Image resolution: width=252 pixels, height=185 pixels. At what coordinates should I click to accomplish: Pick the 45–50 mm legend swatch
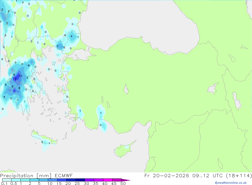click(117, 180)
